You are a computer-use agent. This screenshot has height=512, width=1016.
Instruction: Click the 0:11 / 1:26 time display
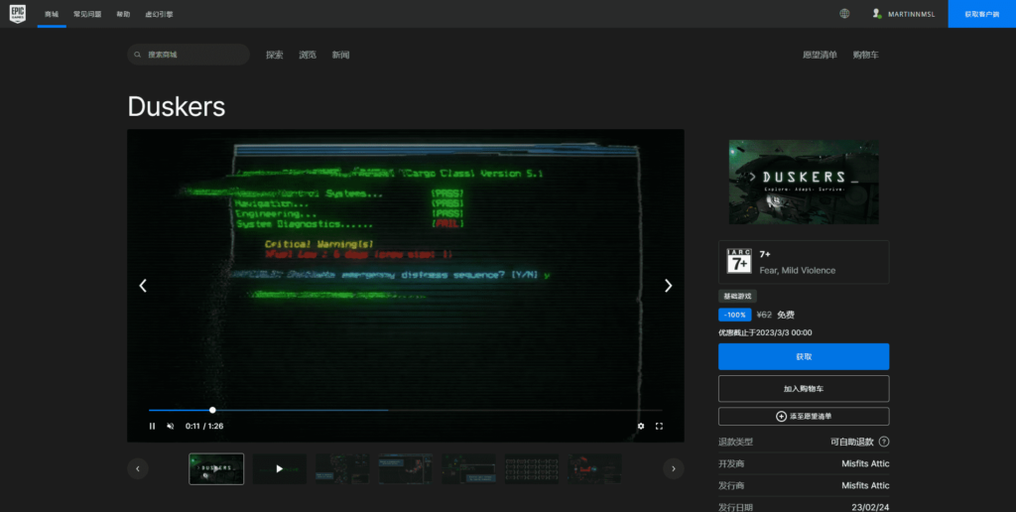(204, 426)
